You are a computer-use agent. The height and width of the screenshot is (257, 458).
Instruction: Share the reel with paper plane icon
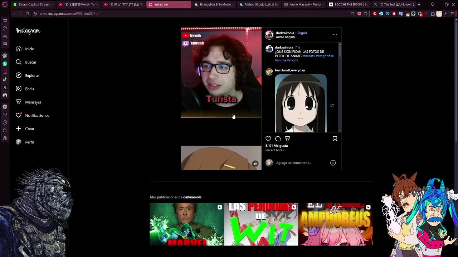(287, 139)
